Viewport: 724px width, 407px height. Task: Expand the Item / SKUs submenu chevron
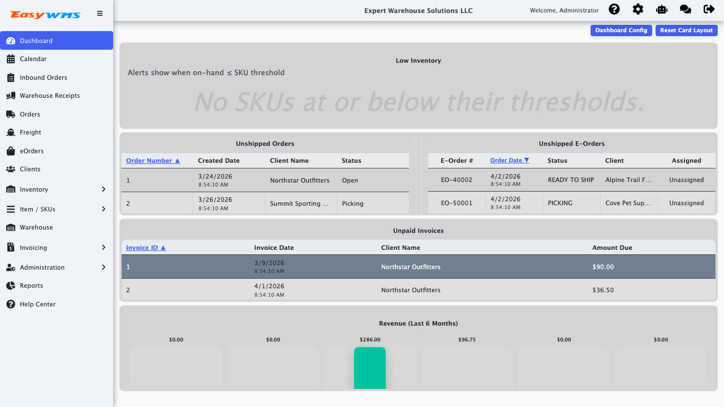coord(104,209)
